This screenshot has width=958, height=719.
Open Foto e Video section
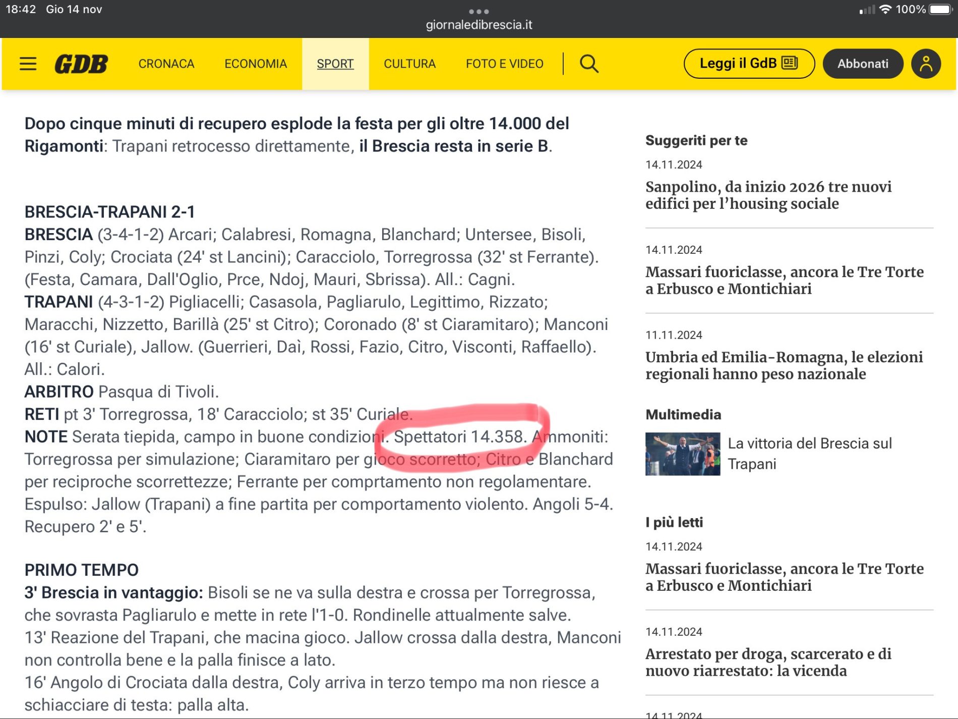(504, 64)
